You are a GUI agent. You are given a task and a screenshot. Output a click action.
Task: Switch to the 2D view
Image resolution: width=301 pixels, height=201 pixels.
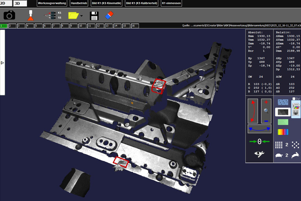click(6, 3)
